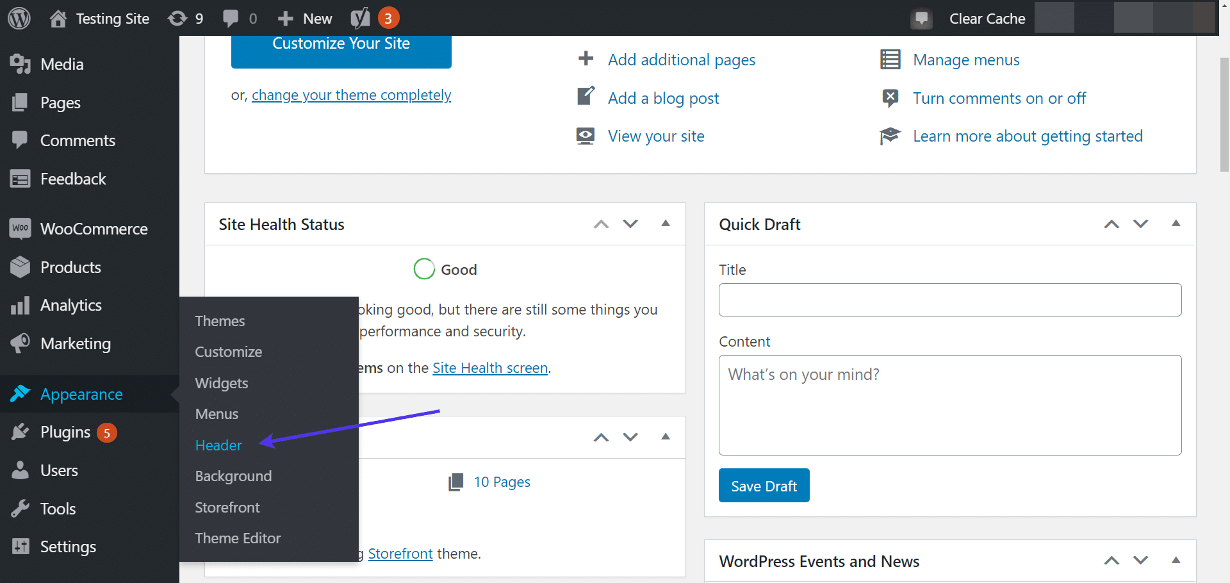Open the change your theme completely link
1230x583 pixels.
[x=351, y=94]
